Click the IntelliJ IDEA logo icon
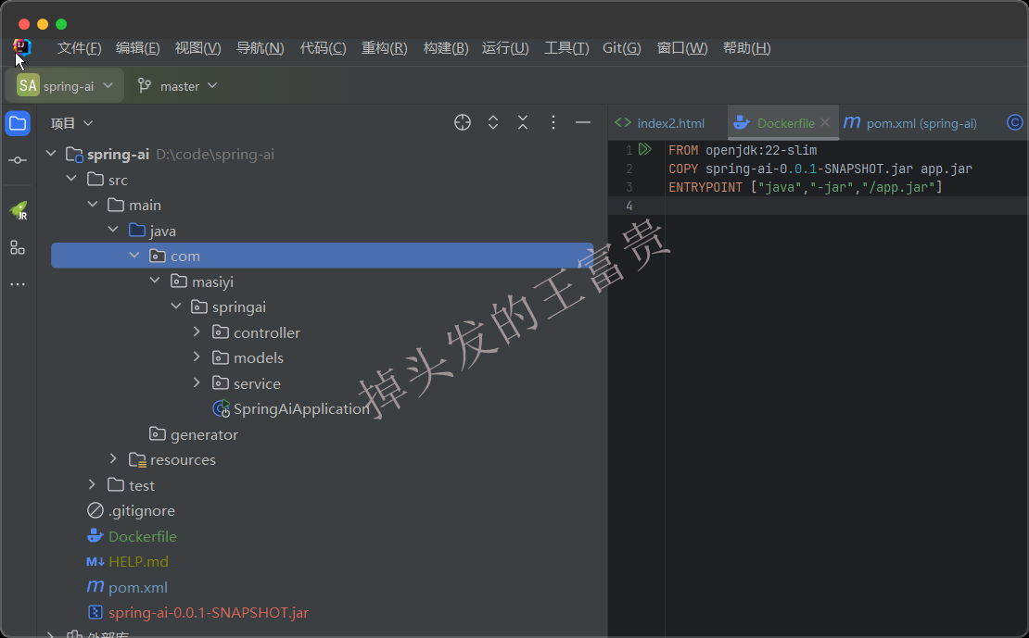The width and height of the screenshot is (1029, 638). point(21,46)
